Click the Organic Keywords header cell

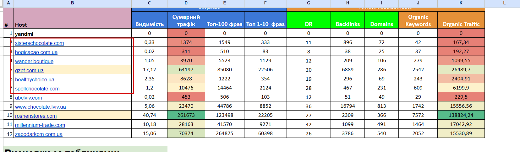[418, 20]
